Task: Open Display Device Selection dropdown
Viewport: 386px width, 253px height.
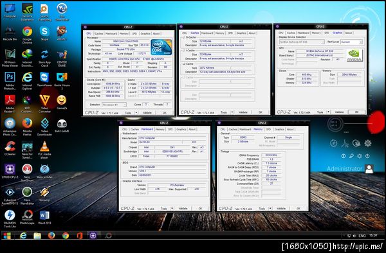Action: tap(302, 42)
